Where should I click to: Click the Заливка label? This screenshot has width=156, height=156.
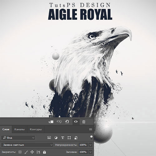(71, 152)
